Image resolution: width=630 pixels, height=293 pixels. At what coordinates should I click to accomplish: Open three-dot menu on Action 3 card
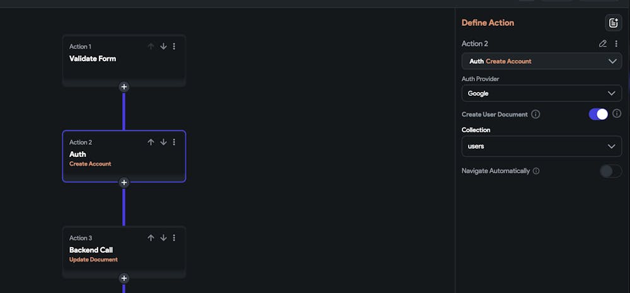pos(174,238)
